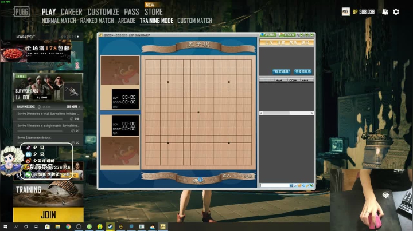This screenshot has height=231, width=413.
Task: Click the 退出 exit button on the bottom ribbon
Action: coord(248,176)
